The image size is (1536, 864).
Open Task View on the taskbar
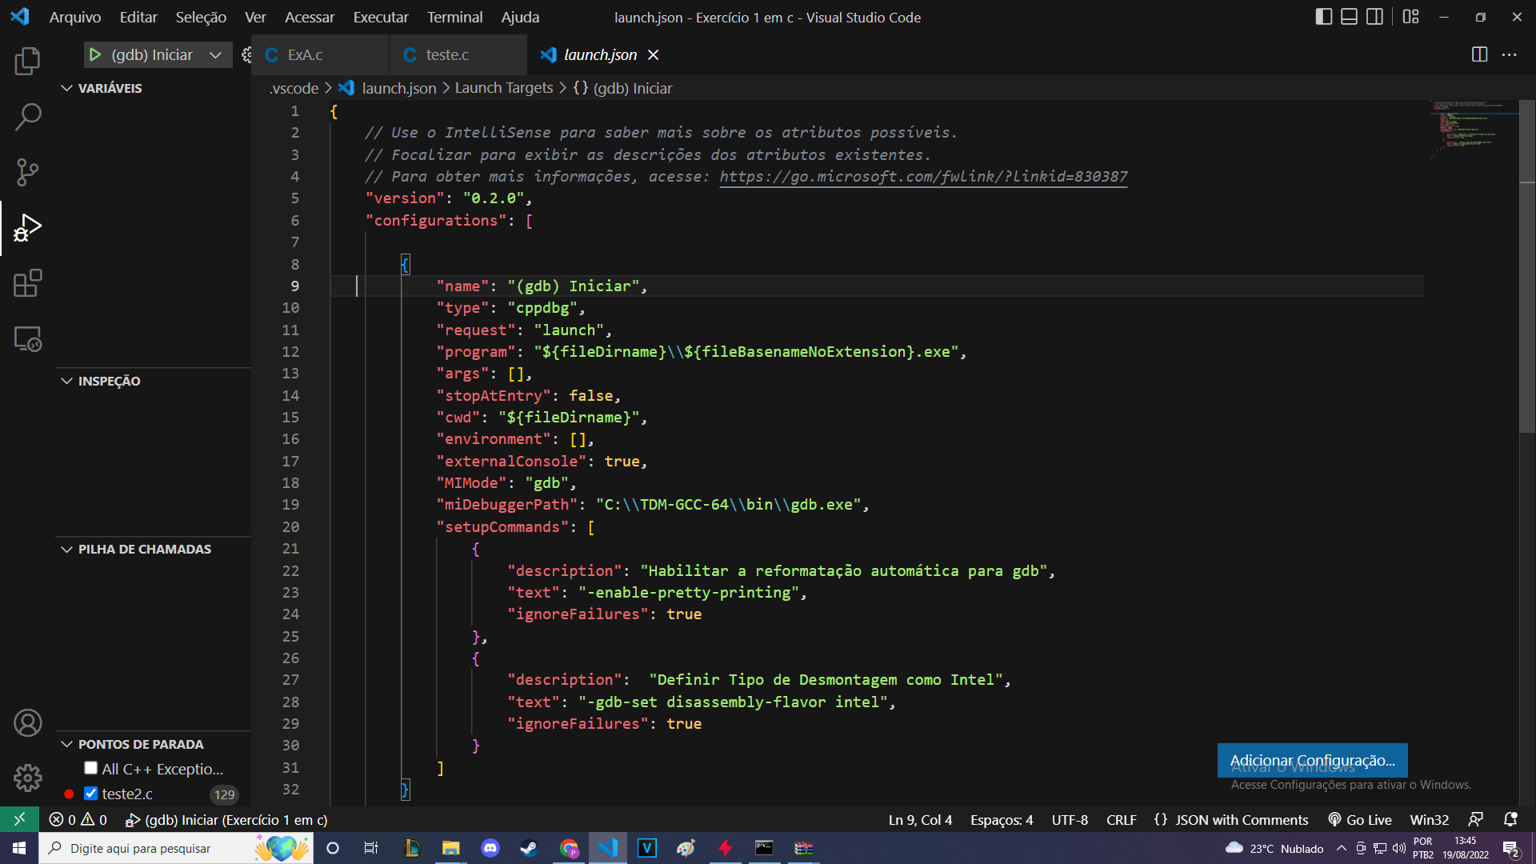(x=370, y=848)
